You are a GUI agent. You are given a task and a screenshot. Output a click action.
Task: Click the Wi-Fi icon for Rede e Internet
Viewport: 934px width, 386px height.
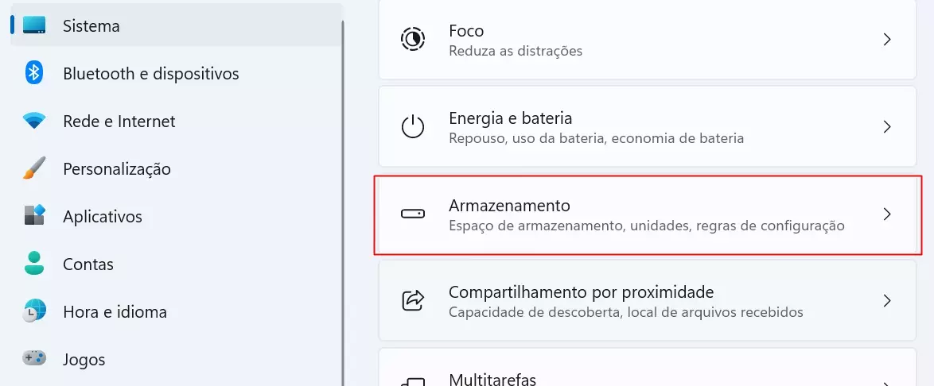pos(34,122)
